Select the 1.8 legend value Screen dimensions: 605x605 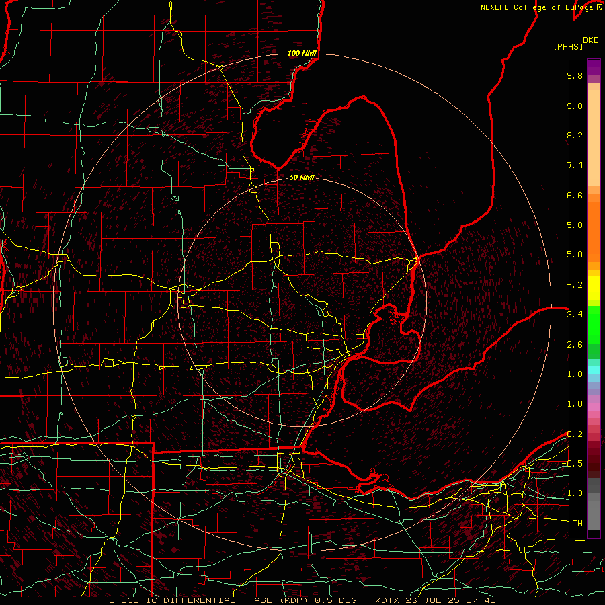click(575, 374)
